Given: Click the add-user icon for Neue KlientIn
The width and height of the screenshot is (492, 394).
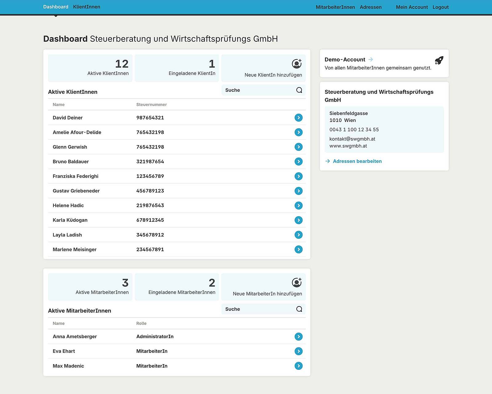Looking at the screenshot, I should (296, 64).
